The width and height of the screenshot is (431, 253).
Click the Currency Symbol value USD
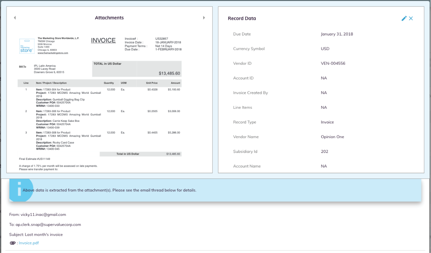click(325, 49)
